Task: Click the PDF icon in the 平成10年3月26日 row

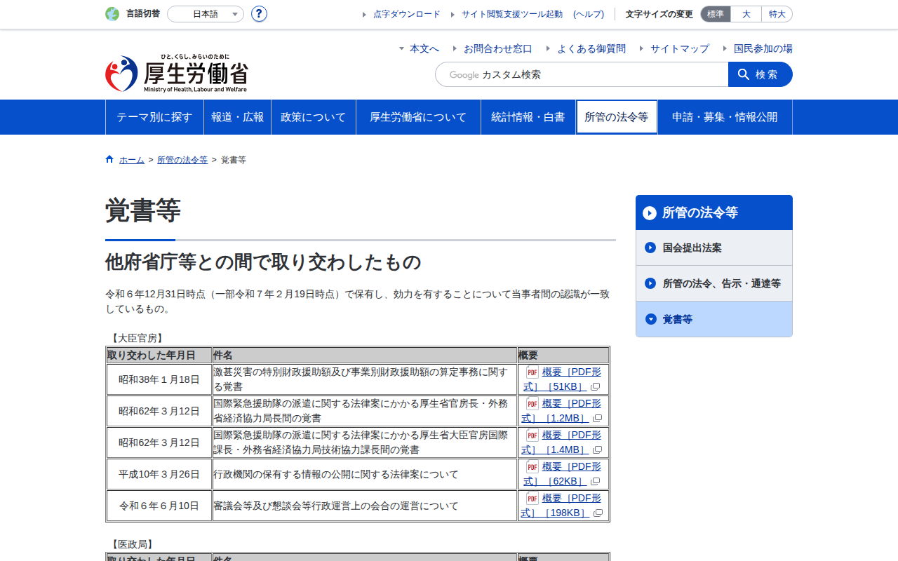Action: point(532,466)
